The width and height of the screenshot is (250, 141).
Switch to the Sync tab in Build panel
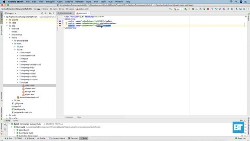pyautogui.click(x=16, y=121)
